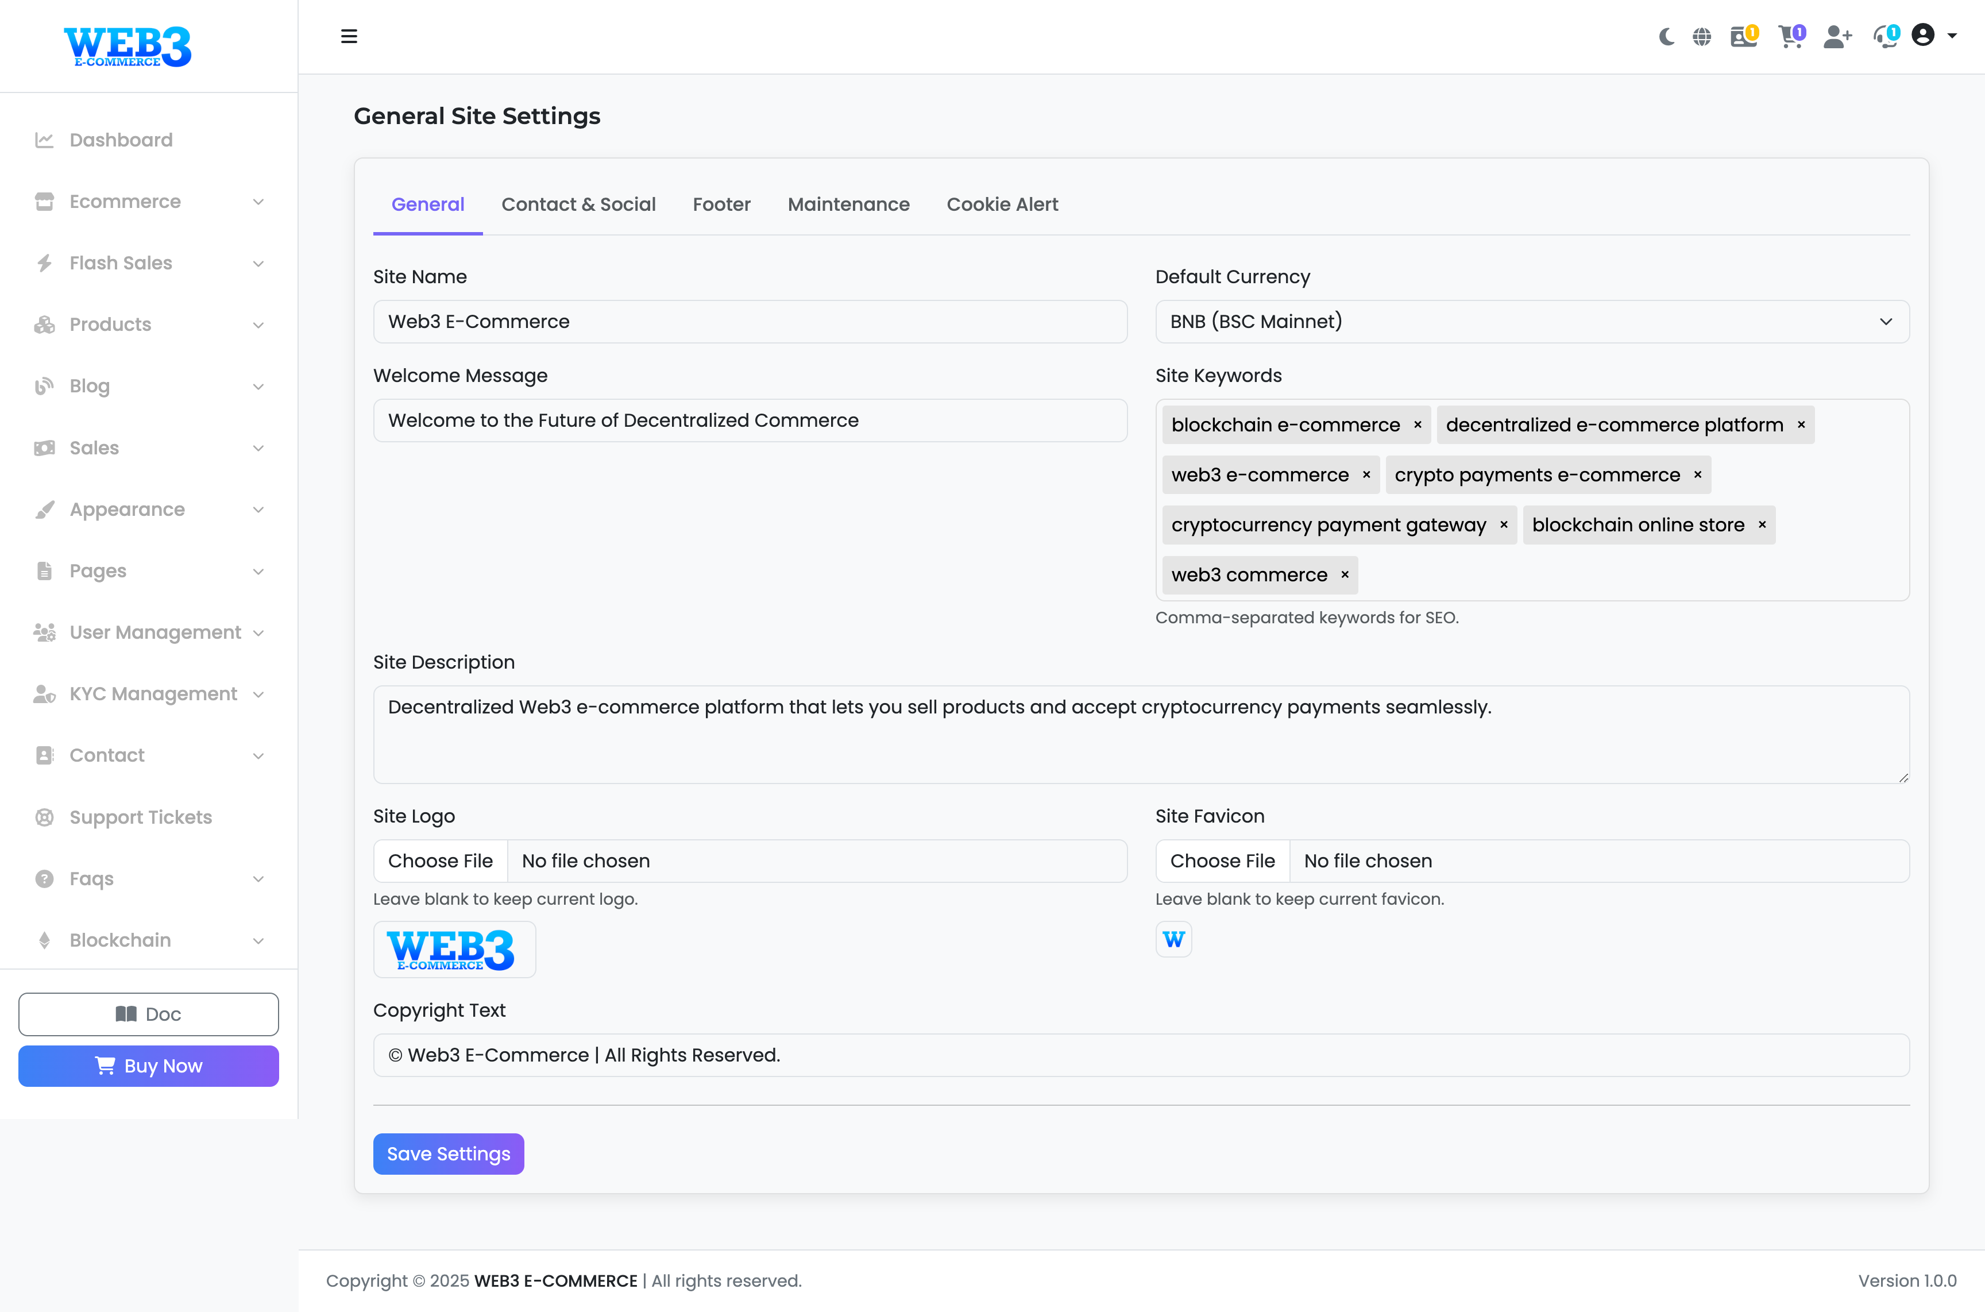1985x1312 pixels.
Task: Remove 'blockchain online store' keyword tag
Action: tap(1762, 524)
